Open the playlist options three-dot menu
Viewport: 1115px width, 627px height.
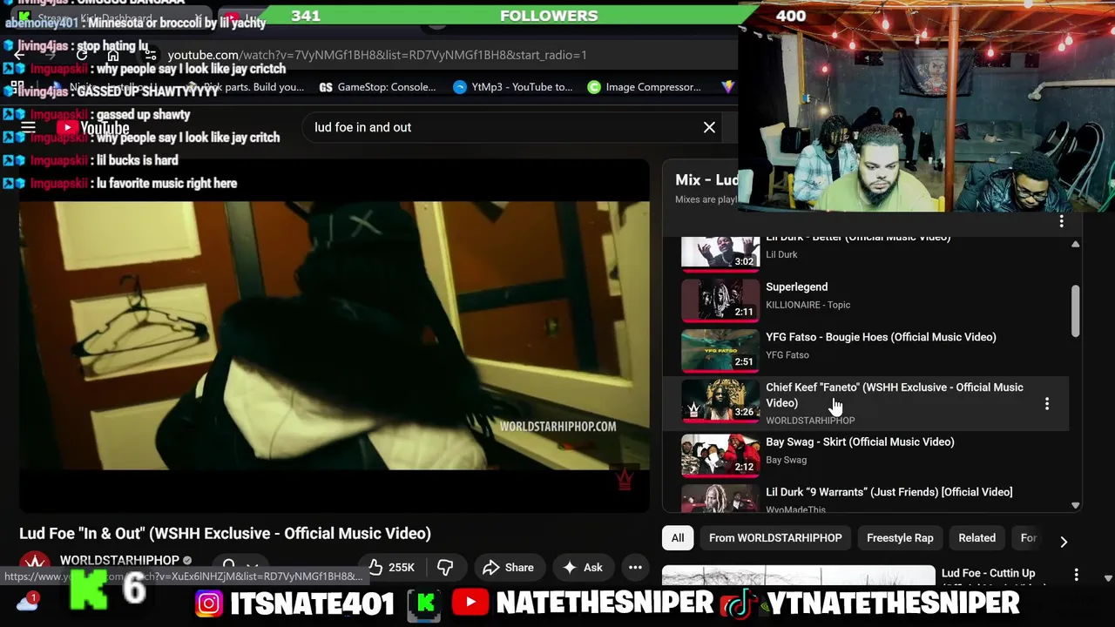pyautogui.click(x=1061, y=222)
